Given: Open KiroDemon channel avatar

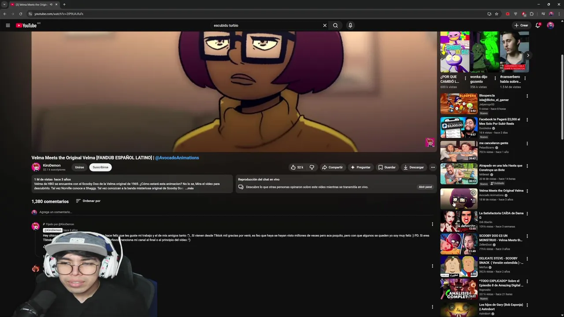Looking at the screenshot, I should pyautogui.click(x=36, y=167).
